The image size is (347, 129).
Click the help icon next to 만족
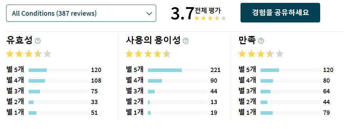point(261,41)
